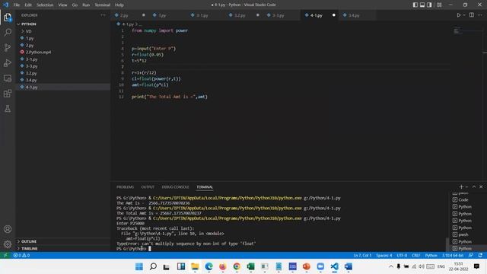Change encoding via UTF-8 status item
This screenshot has width=487, height=274.
402,256
